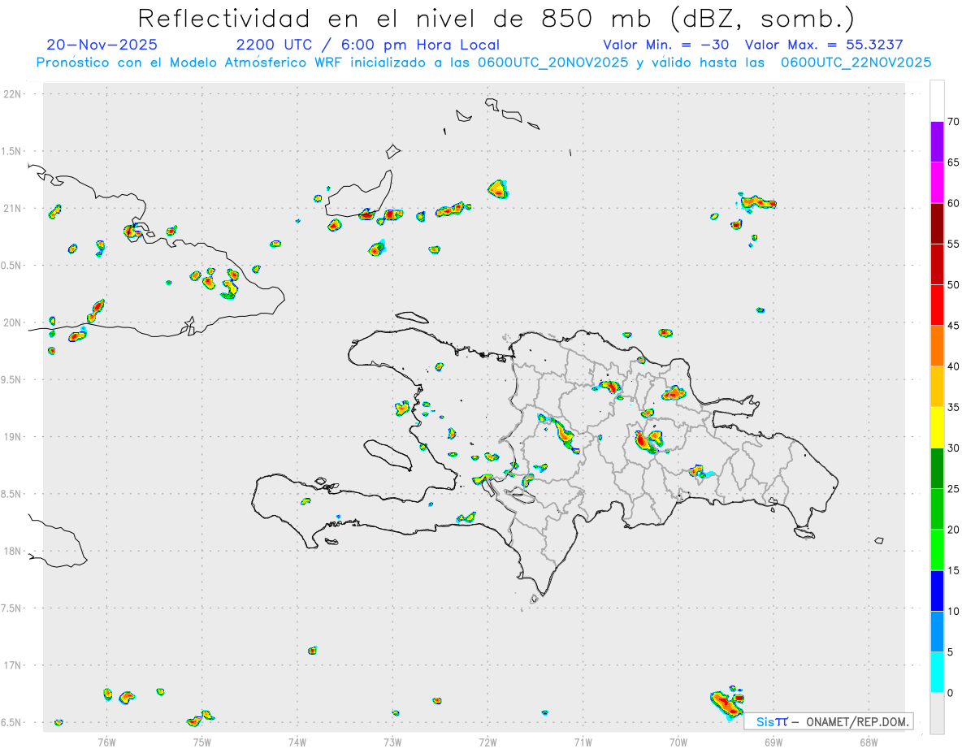975x753 pixels.
Task: Select the maroon 55–60 dBZ colorbar segment
Action: point(937,223)
